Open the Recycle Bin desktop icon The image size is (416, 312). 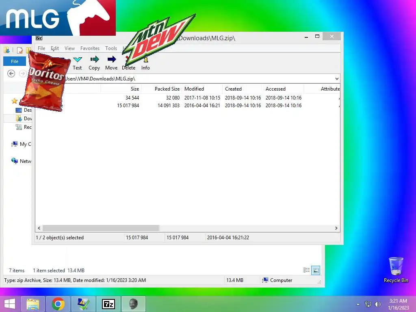coord(396,270)
